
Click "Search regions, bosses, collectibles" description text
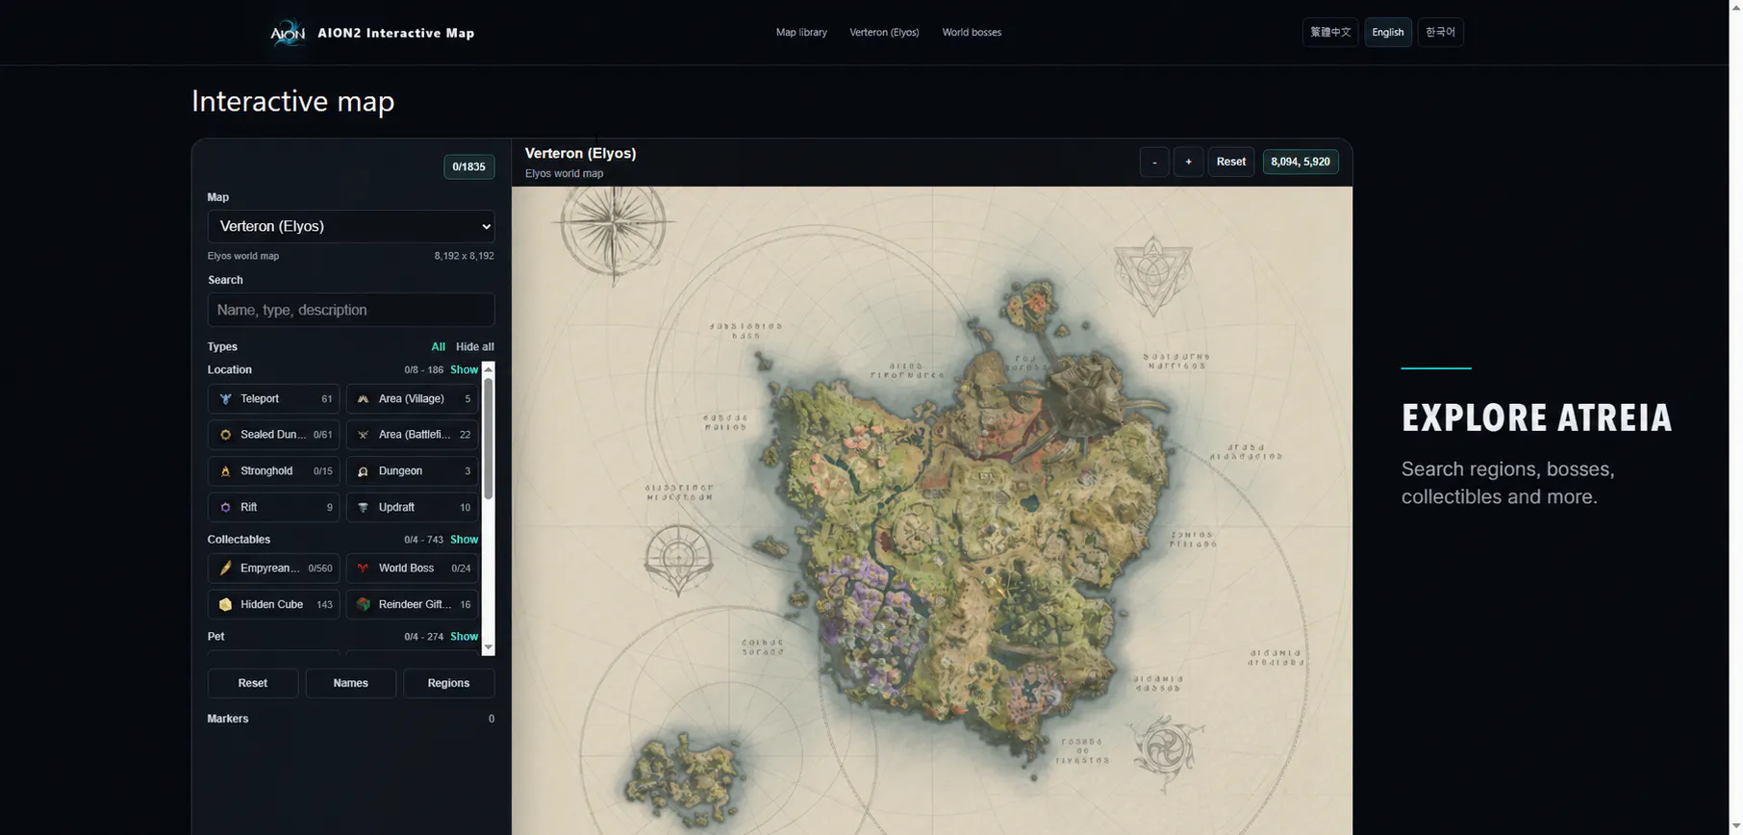[x=1507, y=483]
